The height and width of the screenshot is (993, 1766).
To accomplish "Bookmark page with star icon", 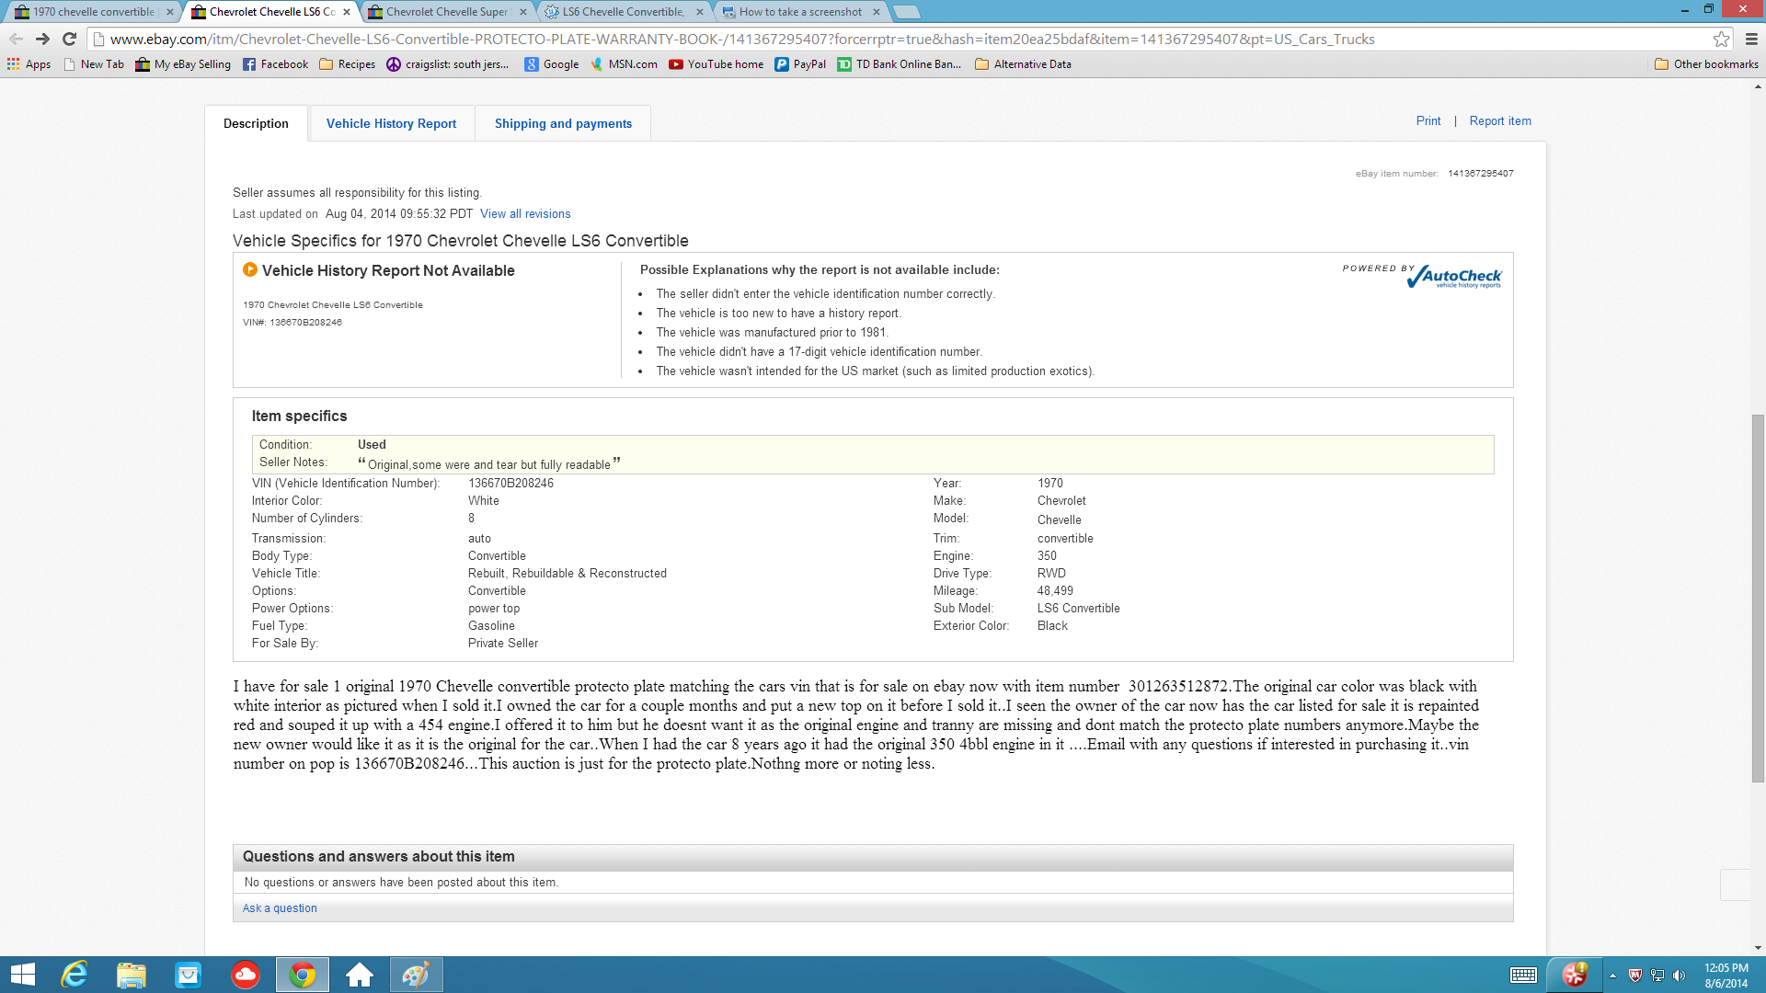I will (x=1721, y=39).
